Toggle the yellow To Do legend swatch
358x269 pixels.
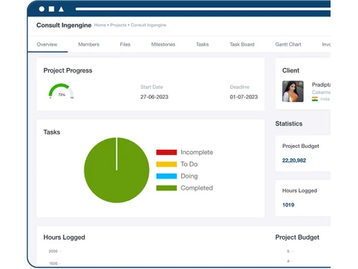[167, 164]
